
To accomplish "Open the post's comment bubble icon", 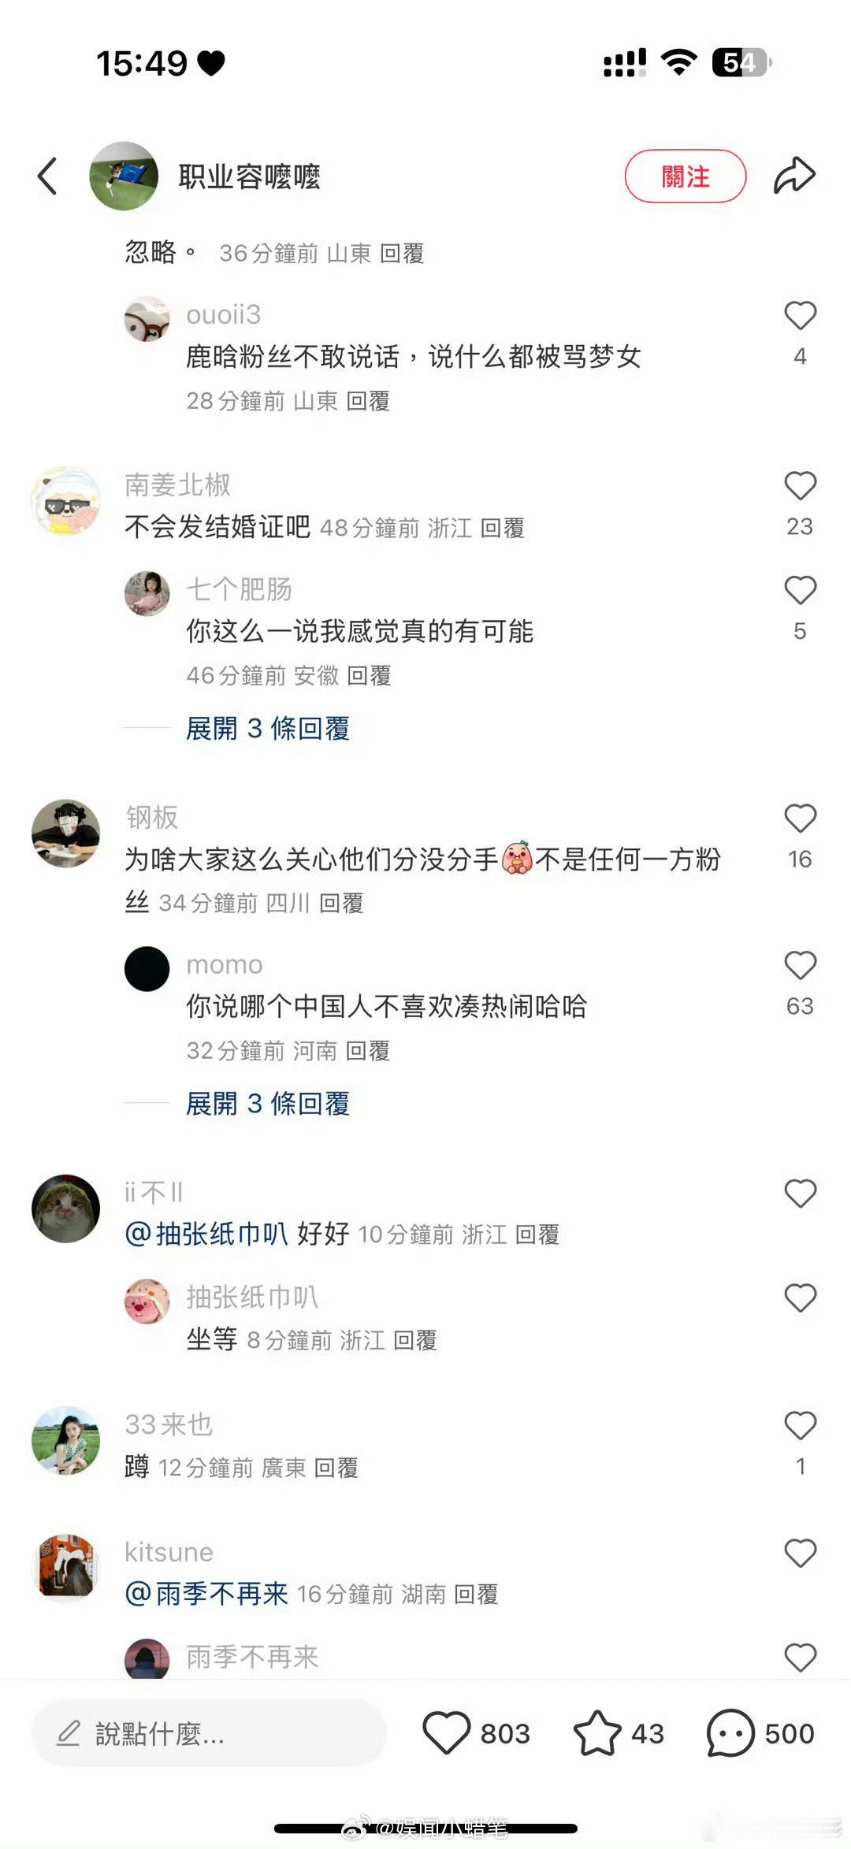I will 730,1732.
